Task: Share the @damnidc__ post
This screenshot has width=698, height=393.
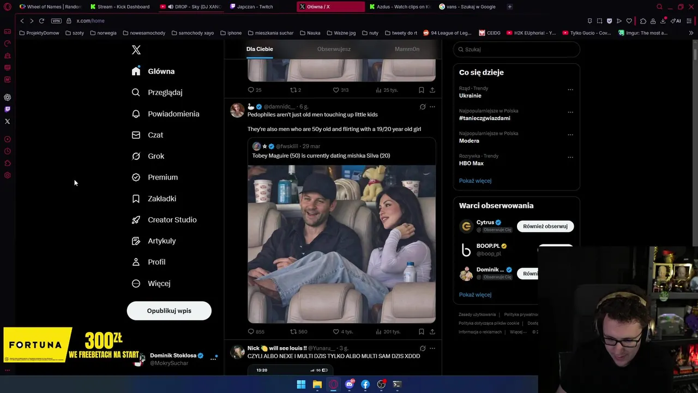Action: 432,331
